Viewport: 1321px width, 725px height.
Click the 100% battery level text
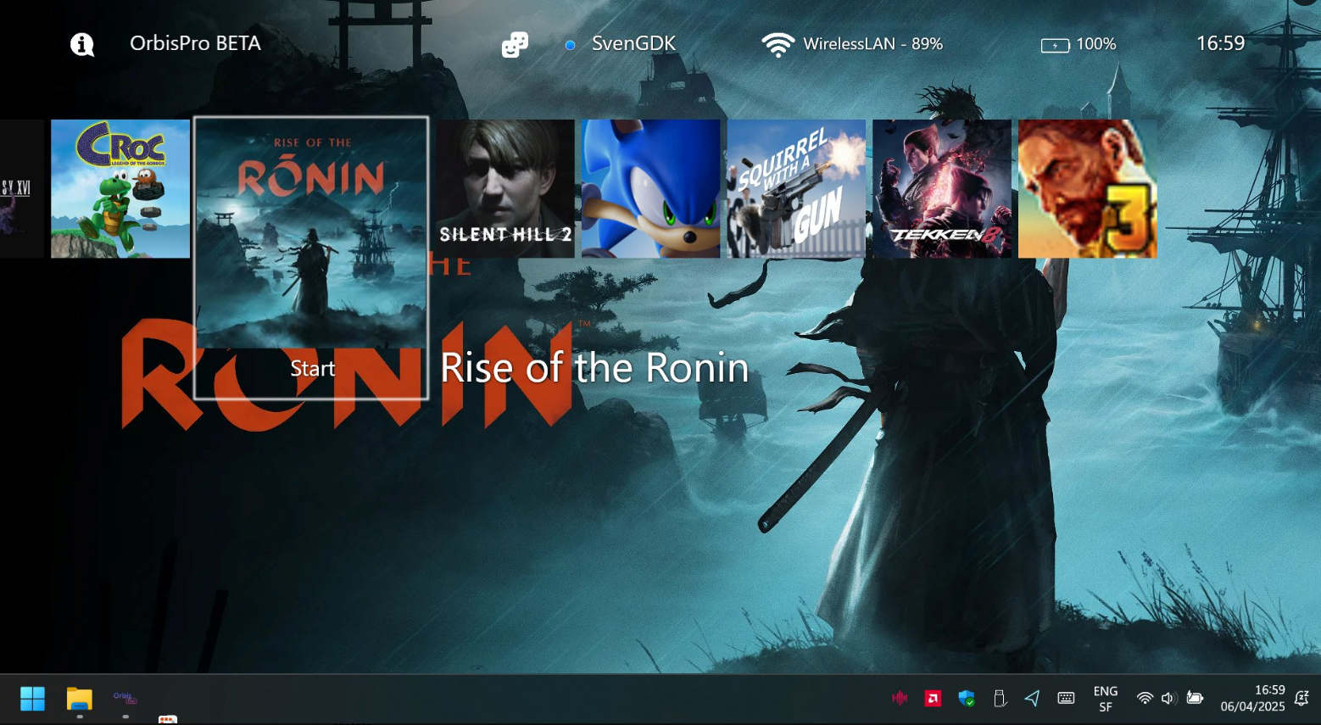(1095, 44)
